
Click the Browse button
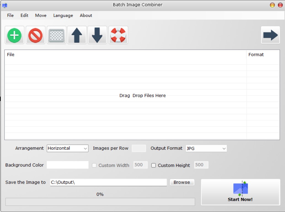pyautogui.click(x=182, y=182)
